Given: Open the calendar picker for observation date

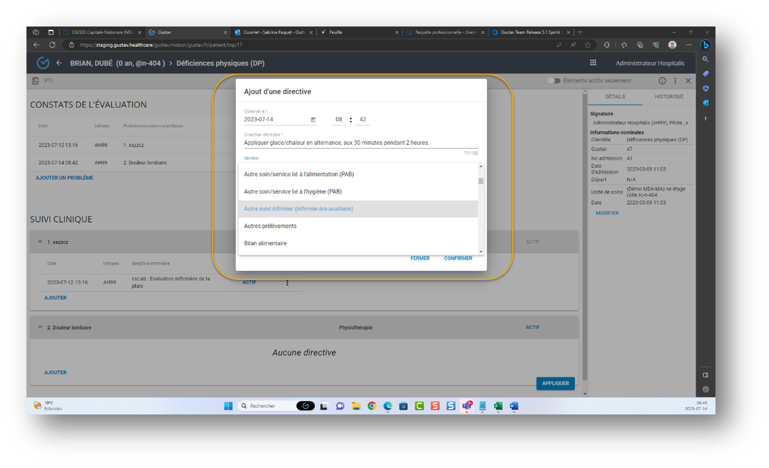Looking at the screenshot, I should point(313,120).
